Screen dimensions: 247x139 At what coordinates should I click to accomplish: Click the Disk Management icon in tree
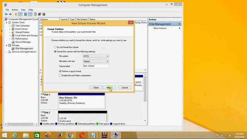coord(13,49)
